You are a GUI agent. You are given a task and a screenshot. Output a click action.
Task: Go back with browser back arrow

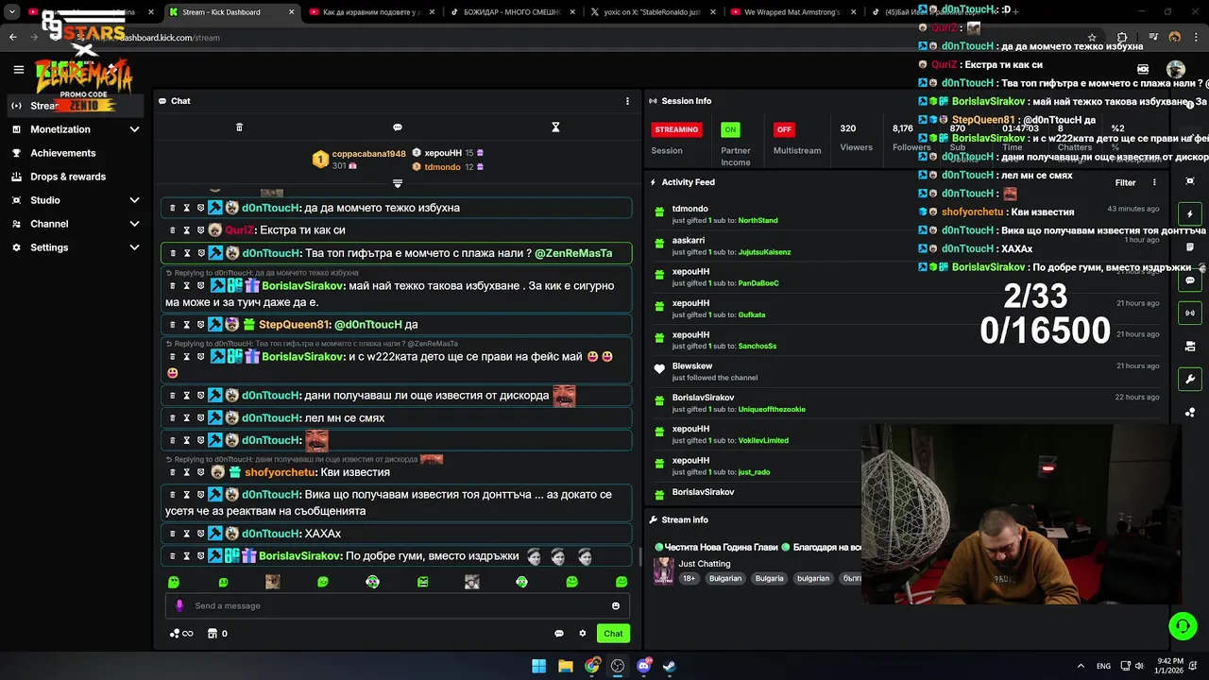(x=13, y=38)
